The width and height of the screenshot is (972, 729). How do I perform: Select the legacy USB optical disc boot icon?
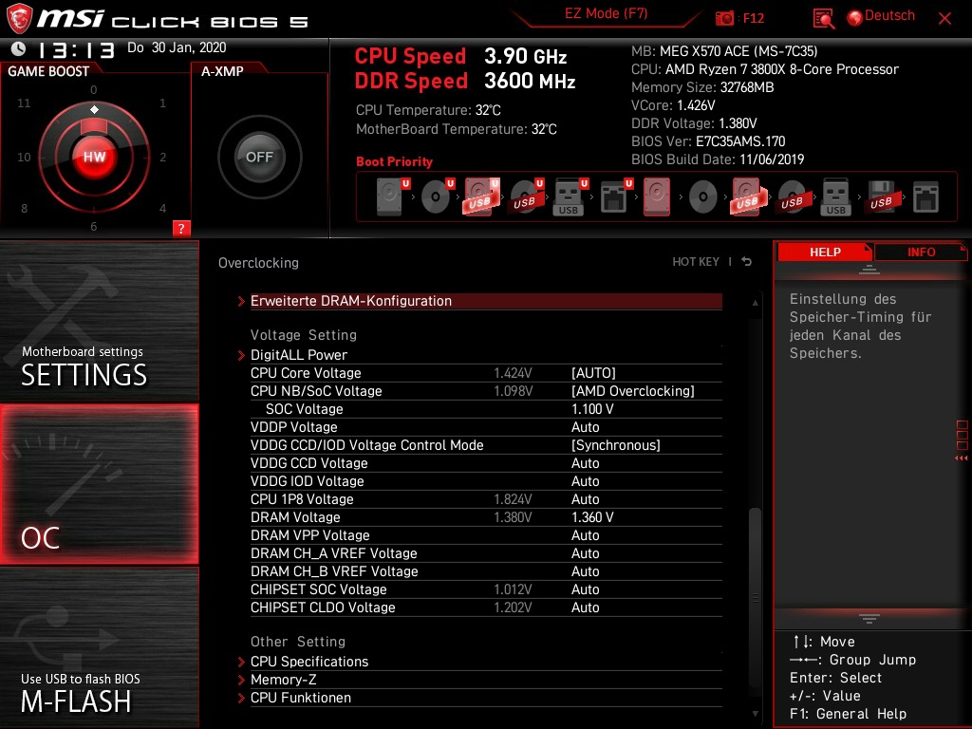tap(793, 196)
